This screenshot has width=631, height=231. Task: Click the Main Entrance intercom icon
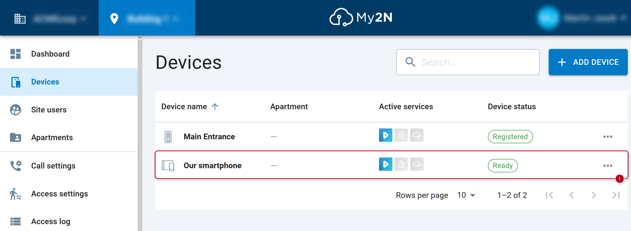click(168, 137)
